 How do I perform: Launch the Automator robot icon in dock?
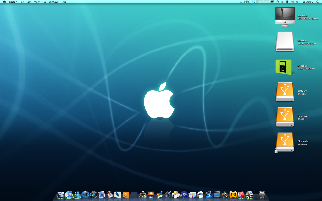point(110,194)
